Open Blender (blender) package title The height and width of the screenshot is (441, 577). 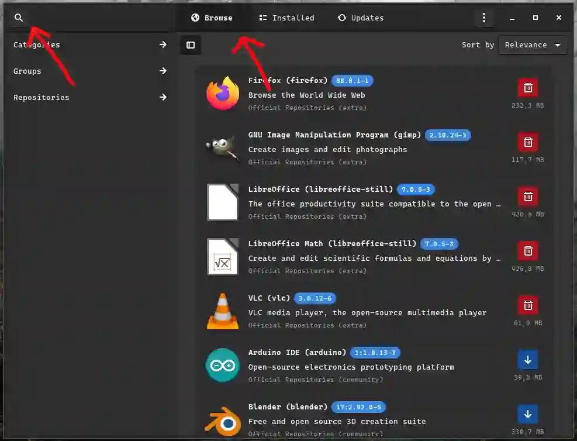pyautogui.click(x=288, y=406)
